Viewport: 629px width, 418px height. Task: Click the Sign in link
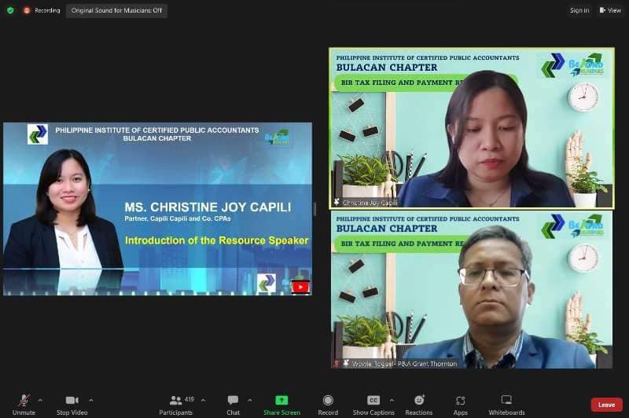tap(579, 10)
